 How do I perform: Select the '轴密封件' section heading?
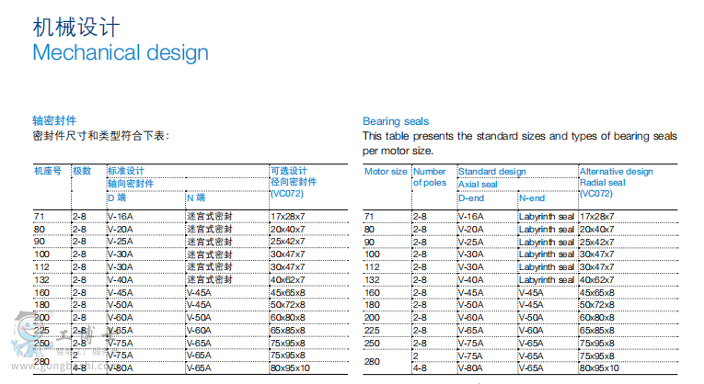point(54,121)
